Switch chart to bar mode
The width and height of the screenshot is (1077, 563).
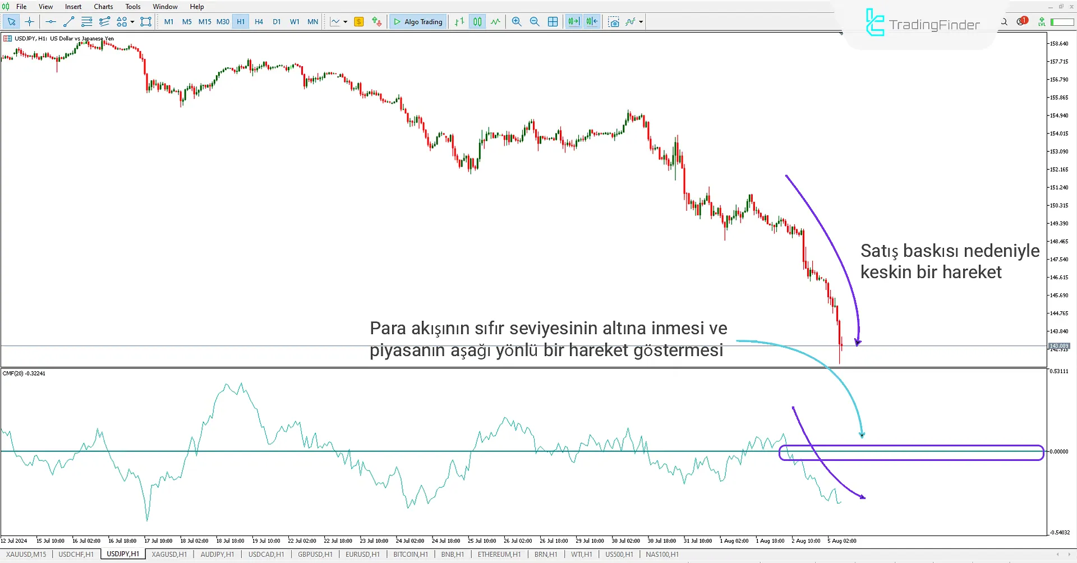click(x=458, y=22)
